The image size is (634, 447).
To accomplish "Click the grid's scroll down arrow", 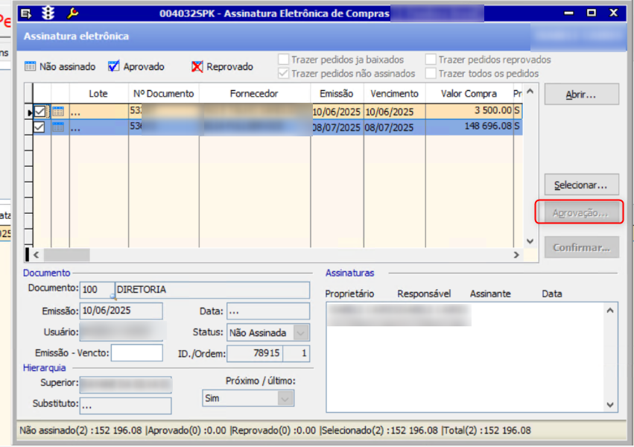I will (x=530, y=241).
